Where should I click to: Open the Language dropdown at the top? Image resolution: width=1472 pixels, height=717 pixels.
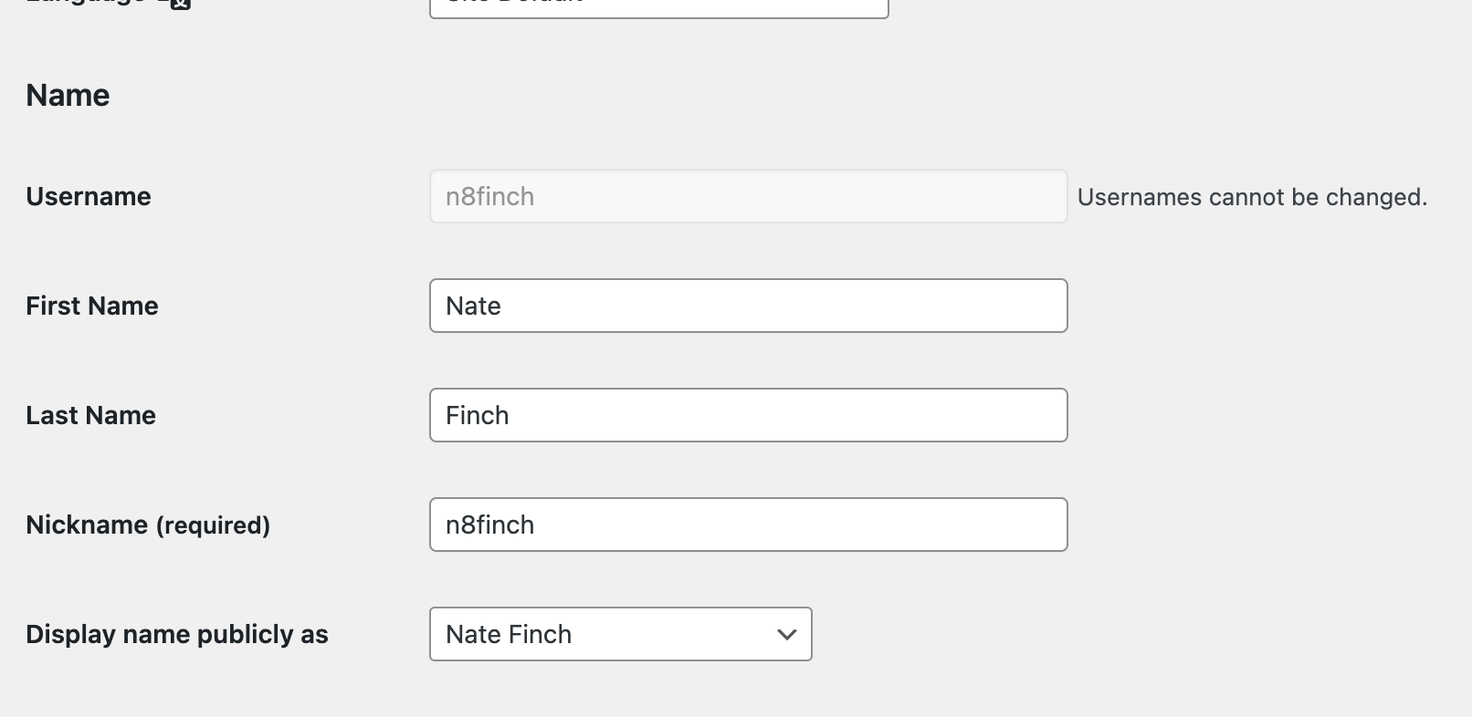(657, 7)
